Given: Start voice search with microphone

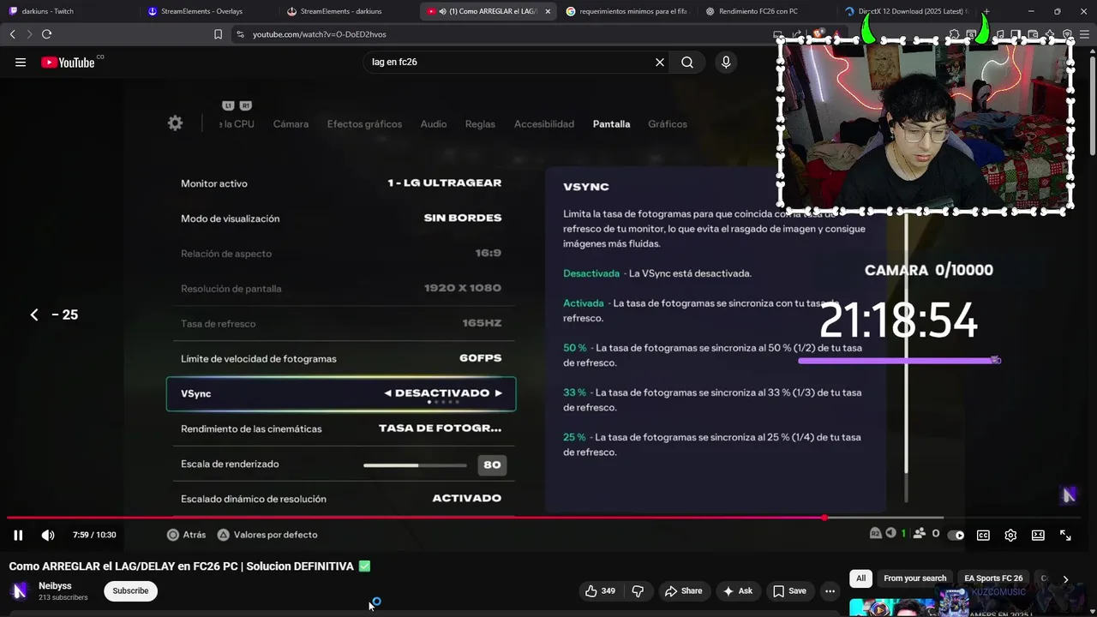Looking at the screenshot, I should pos(726,62).
